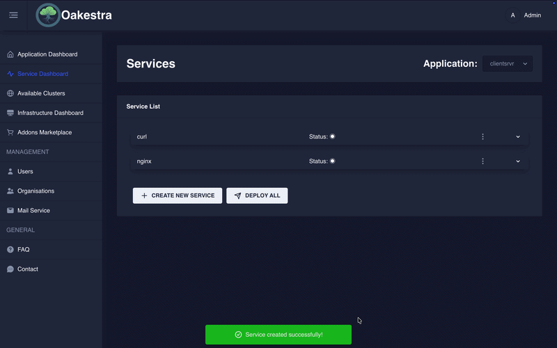
Task: Click the nginx status indicator dot
Action: pos(332,161)
